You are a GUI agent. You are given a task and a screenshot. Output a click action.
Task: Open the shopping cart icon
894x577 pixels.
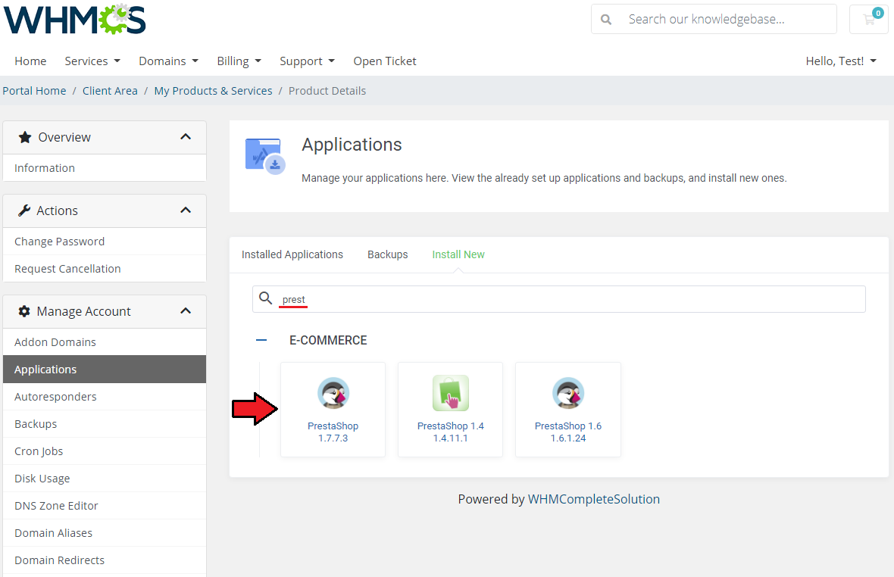tap(868, 20)
